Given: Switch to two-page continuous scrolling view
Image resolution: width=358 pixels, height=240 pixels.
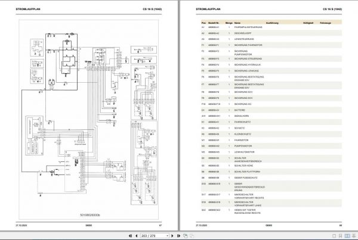Looking at the screenshot, I should coord(354,236).
